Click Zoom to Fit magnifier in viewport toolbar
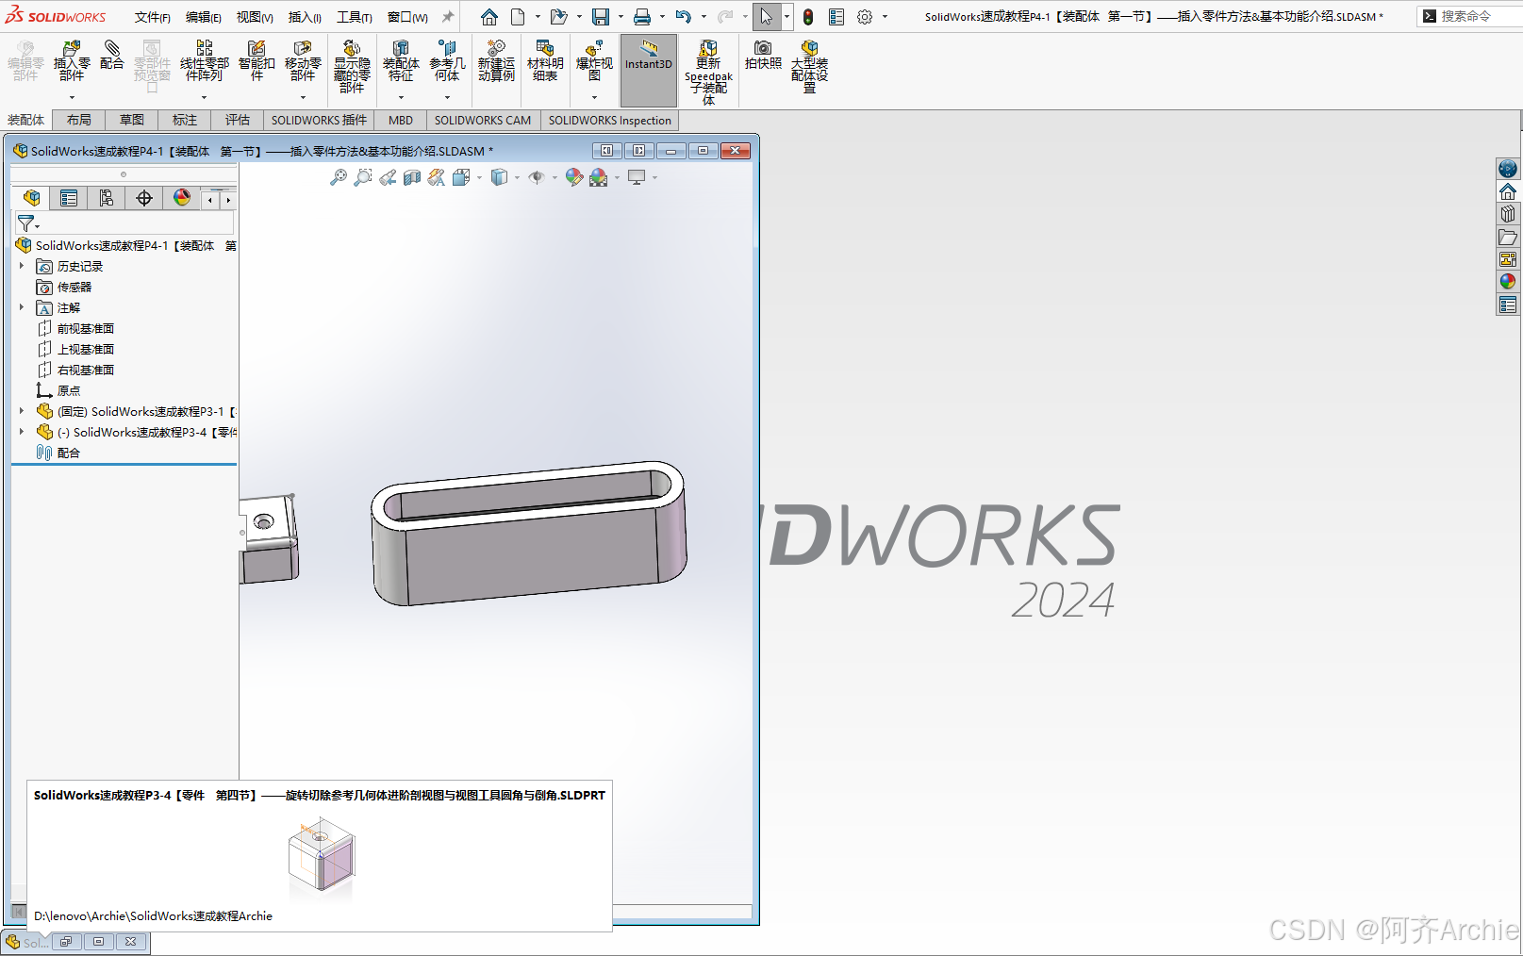Screen dimensions: 1523x956 point(339,177)
